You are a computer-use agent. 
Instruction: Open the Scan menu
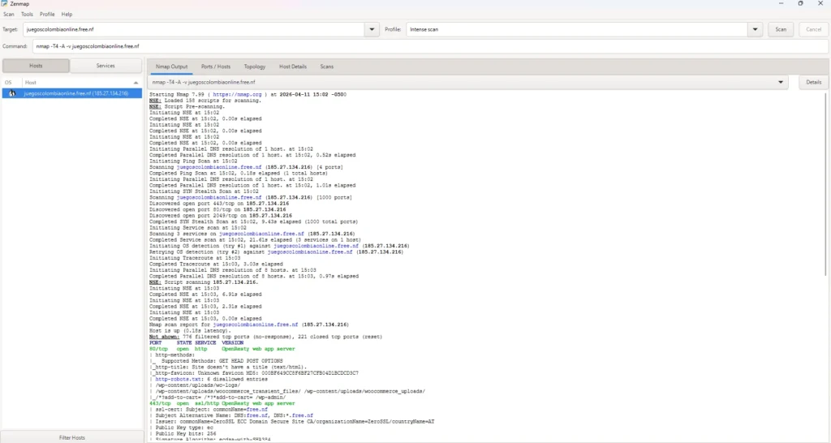pyautogui.click(x=8, y=15)
